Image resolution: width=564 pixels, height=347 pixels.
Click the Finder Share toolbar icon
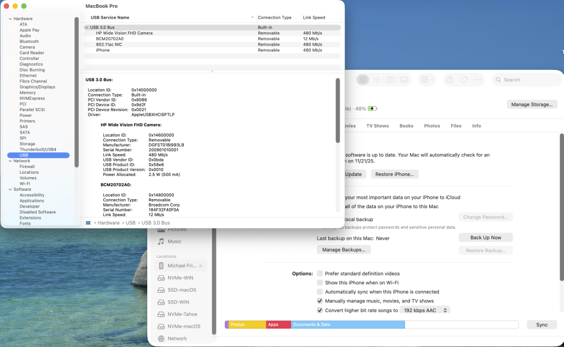click(x=450, y=80)
